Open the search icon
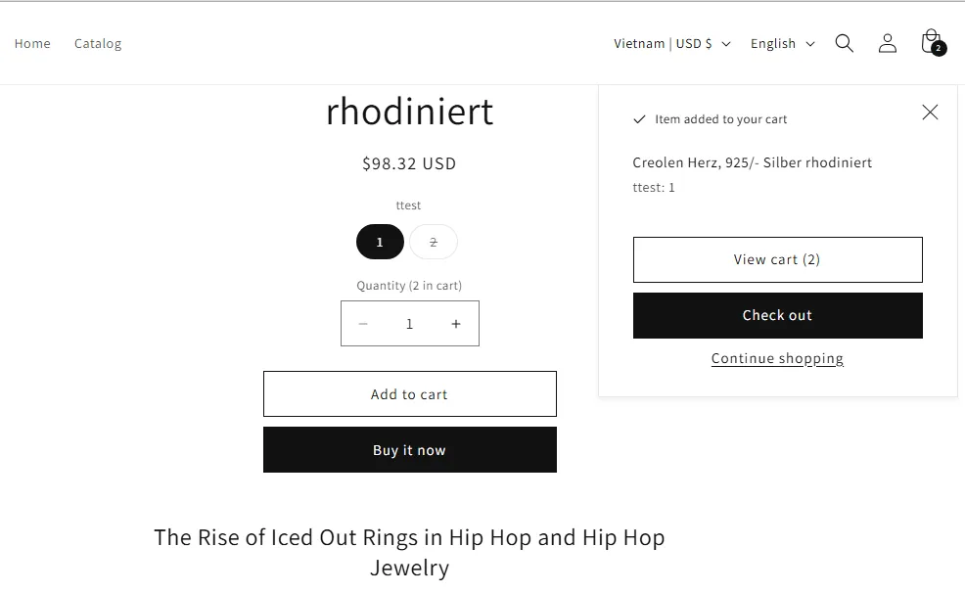 point(844,43)
